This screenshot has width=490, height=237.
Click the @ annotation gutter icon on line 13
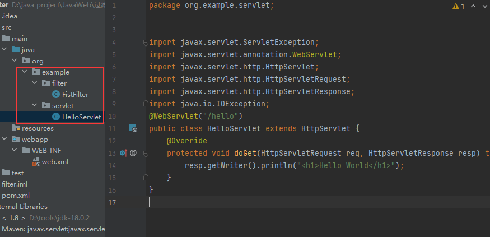click(x=133, y=152)
